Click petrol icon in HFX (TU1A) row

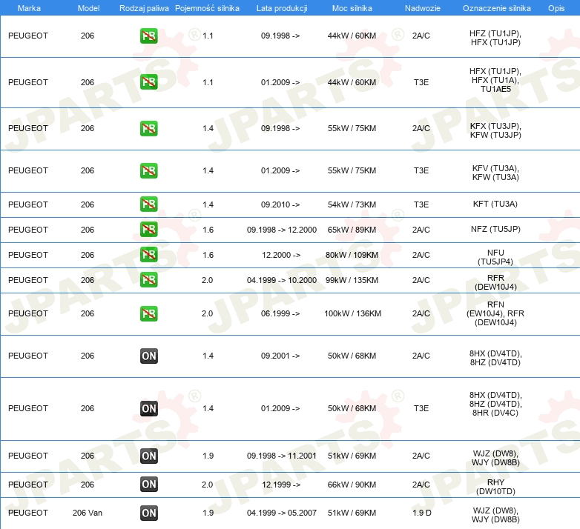pos(148,82)
